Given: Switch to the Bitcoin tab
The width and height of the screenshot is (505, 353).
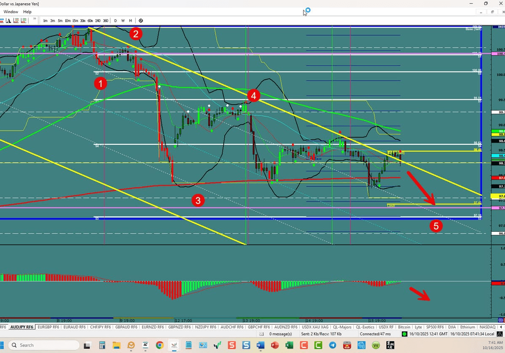Looking at the screenshot, I should (x=404, y=327).
